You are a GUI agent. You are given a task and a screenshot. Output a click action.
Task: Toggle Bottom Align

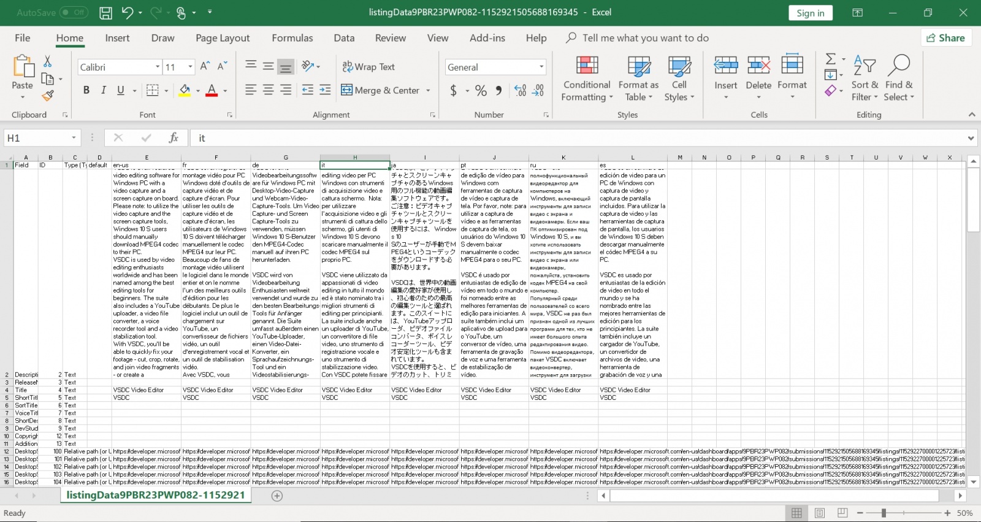coord(285,66)
